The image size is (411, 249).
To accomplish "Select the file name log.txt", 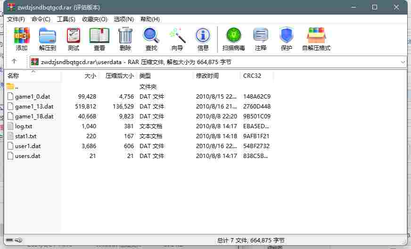I will pyautogui.click(x=24, y=126).
